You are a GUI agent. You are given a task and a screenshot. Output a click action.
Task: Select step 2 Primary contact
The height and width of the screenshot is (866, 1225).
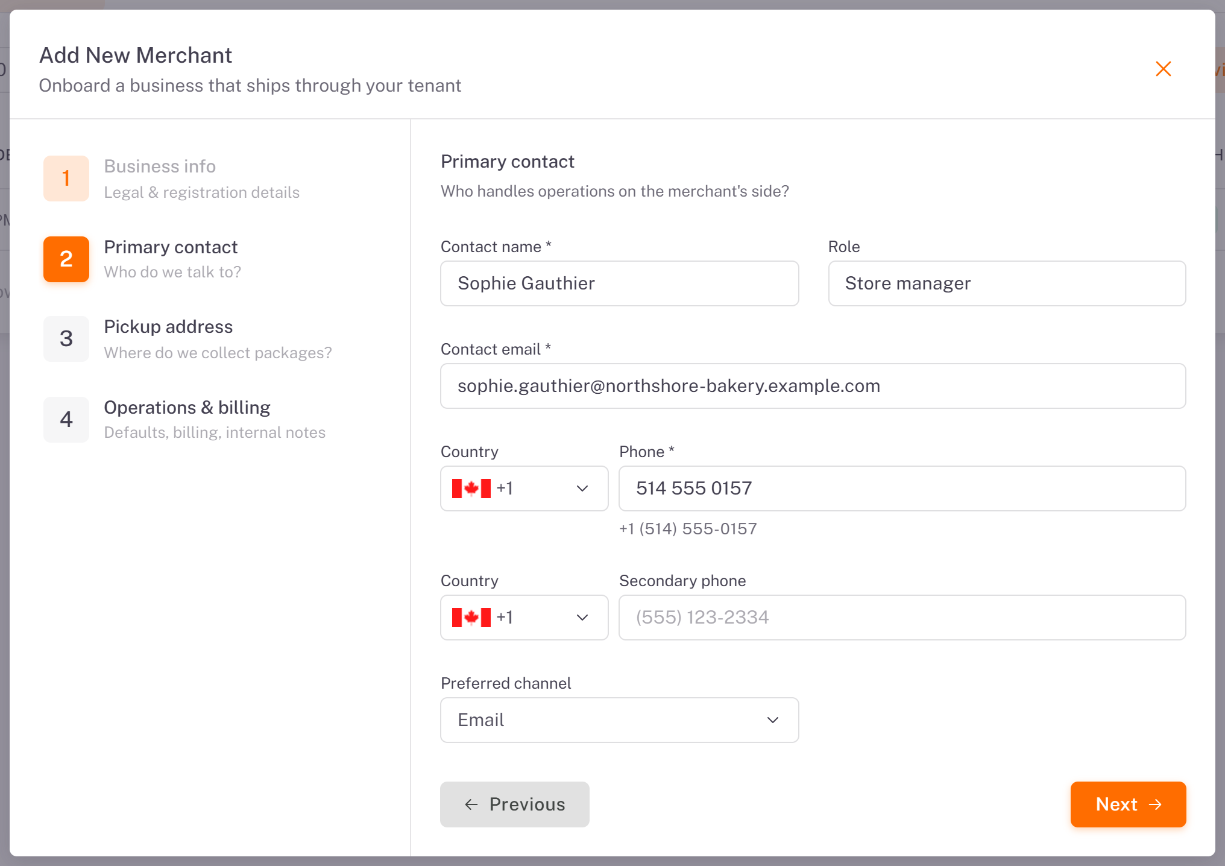coord(142,259)
